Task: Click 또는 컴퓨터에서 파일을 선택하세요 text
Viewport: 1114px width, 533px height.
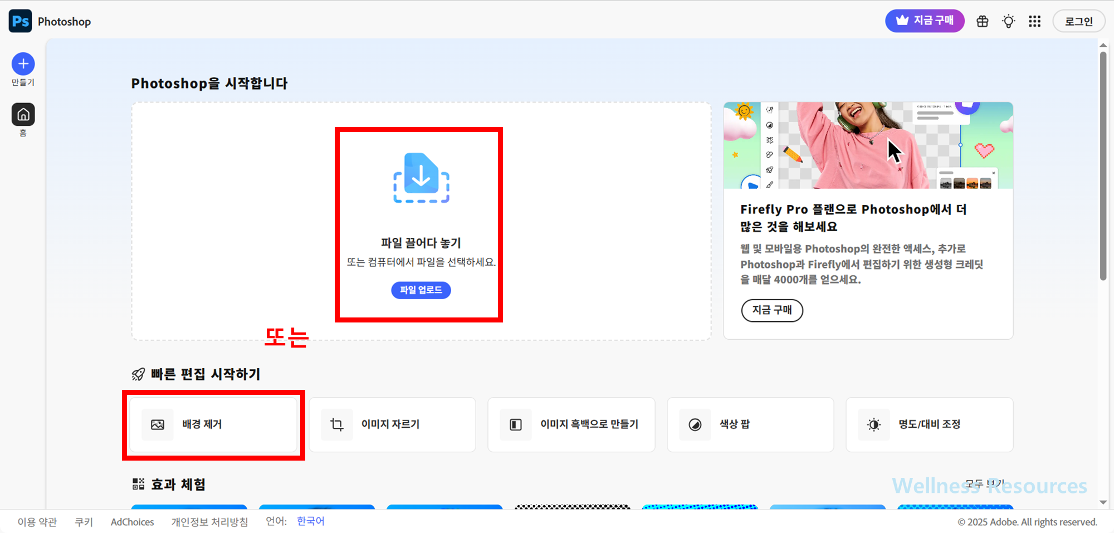Action: pyautogui.click(x=421, y=262)
